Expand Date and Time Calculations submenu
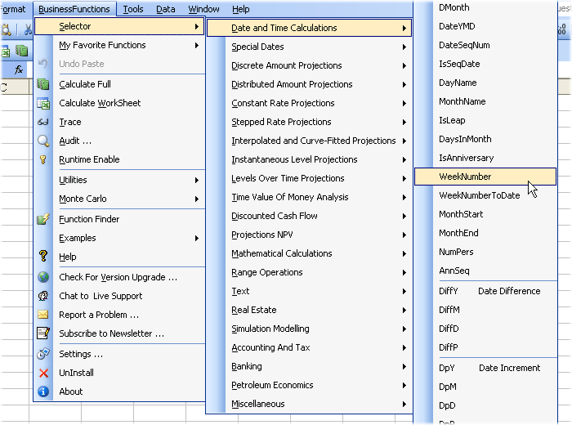Viewport: 572px width, 425px height. point(310,28)
